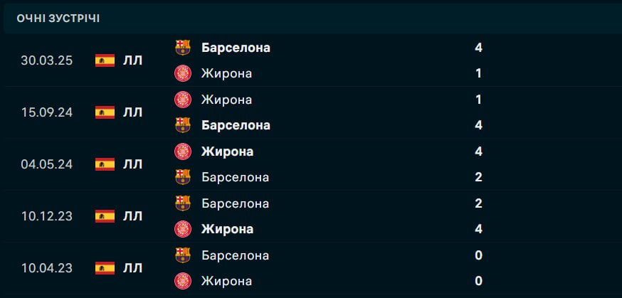
Task: Click Spain flag beside 30.03.25 date
Action: point(105,60)
